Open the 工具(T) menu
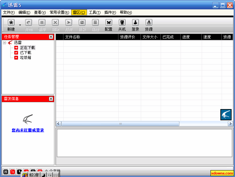235x177 pixels. pyautogui.click(x=94, y=12)
